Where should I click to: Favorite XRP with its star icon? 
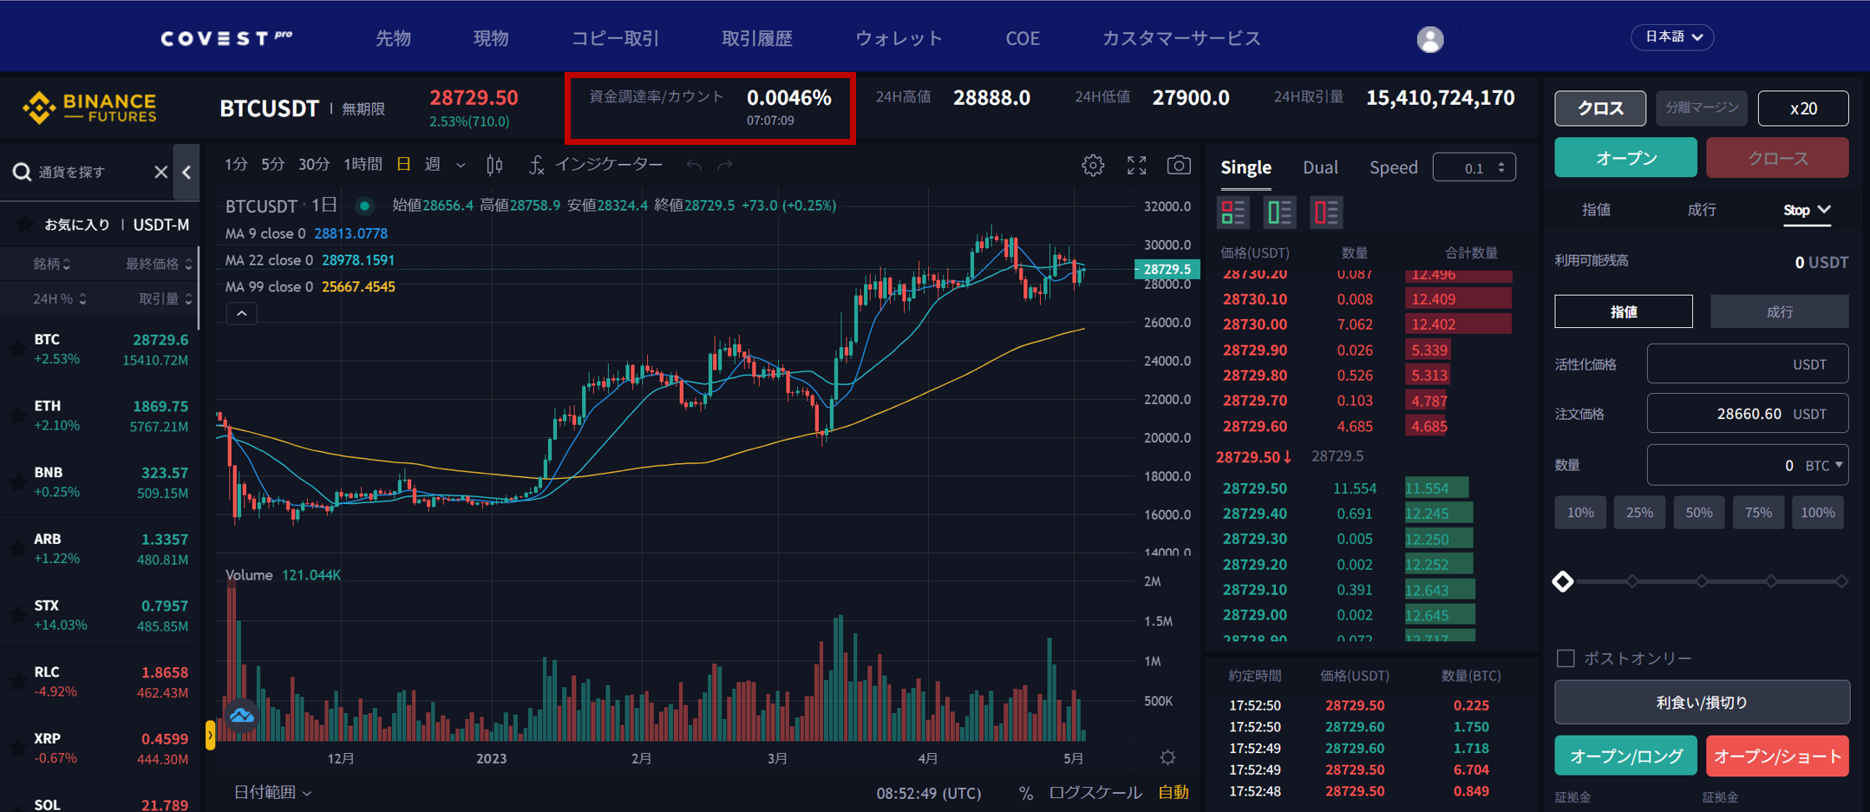point(16,748)
